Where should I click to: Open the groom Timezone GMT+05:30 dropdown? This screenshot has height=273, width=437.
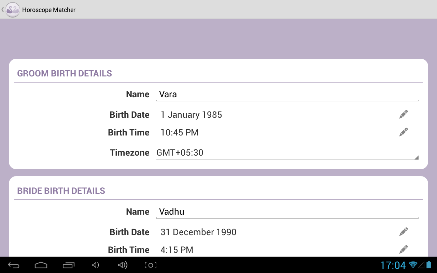tap(287, 153)
